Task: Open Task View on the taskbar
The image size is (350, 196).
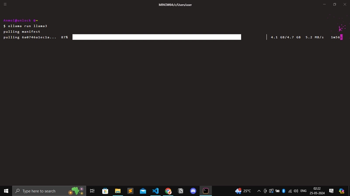Action: [92, 191]
